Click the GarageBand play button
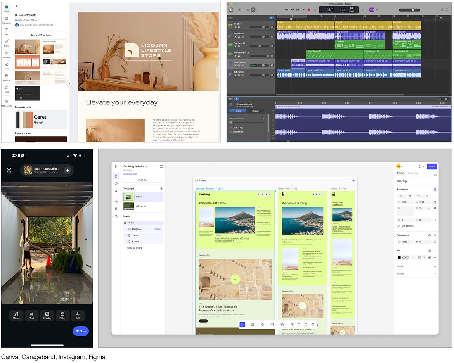 (303, 9)
